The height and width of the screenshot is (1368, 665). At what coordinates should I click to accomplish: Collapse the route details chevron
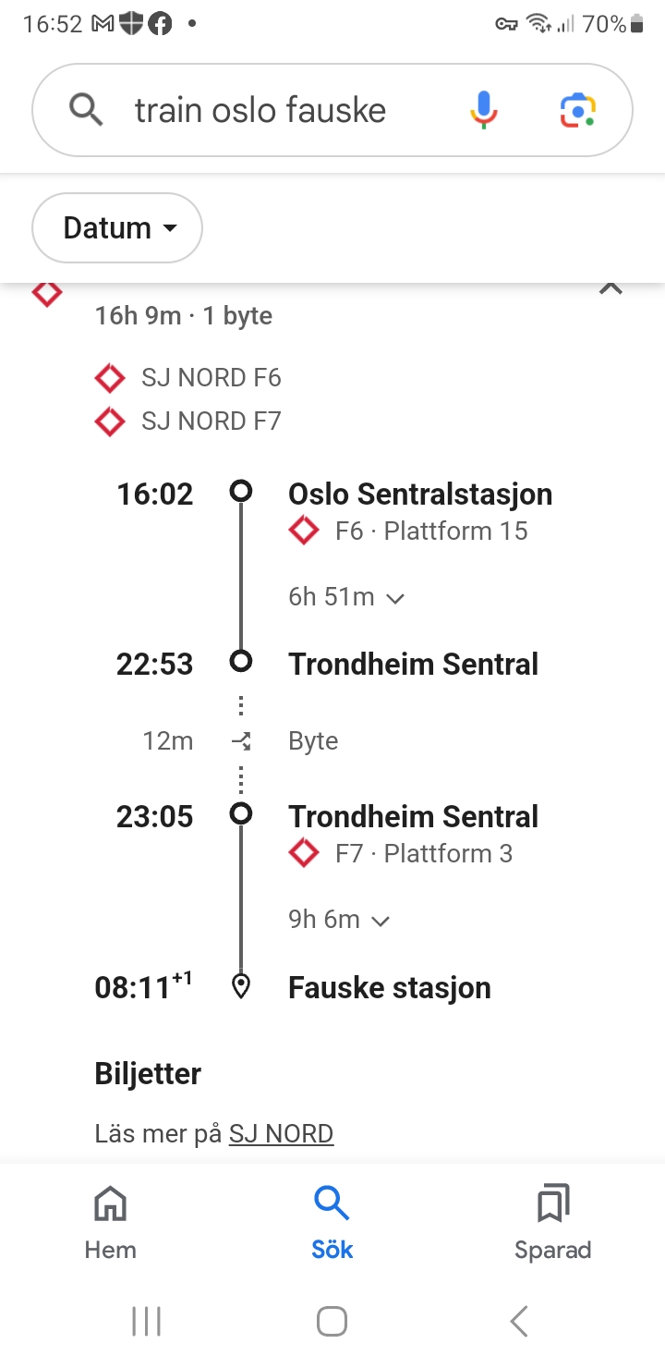[611, 288]
